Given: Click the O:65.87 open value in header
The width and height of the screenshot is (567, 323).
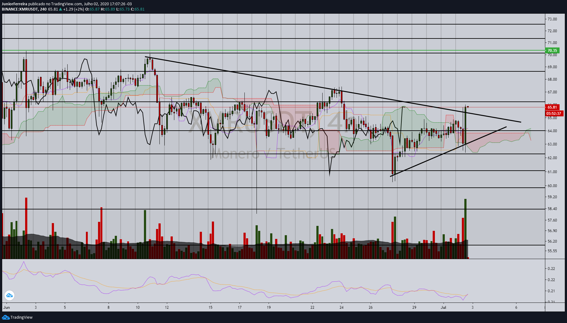Looking at the screenshot, I should point(92,9).
